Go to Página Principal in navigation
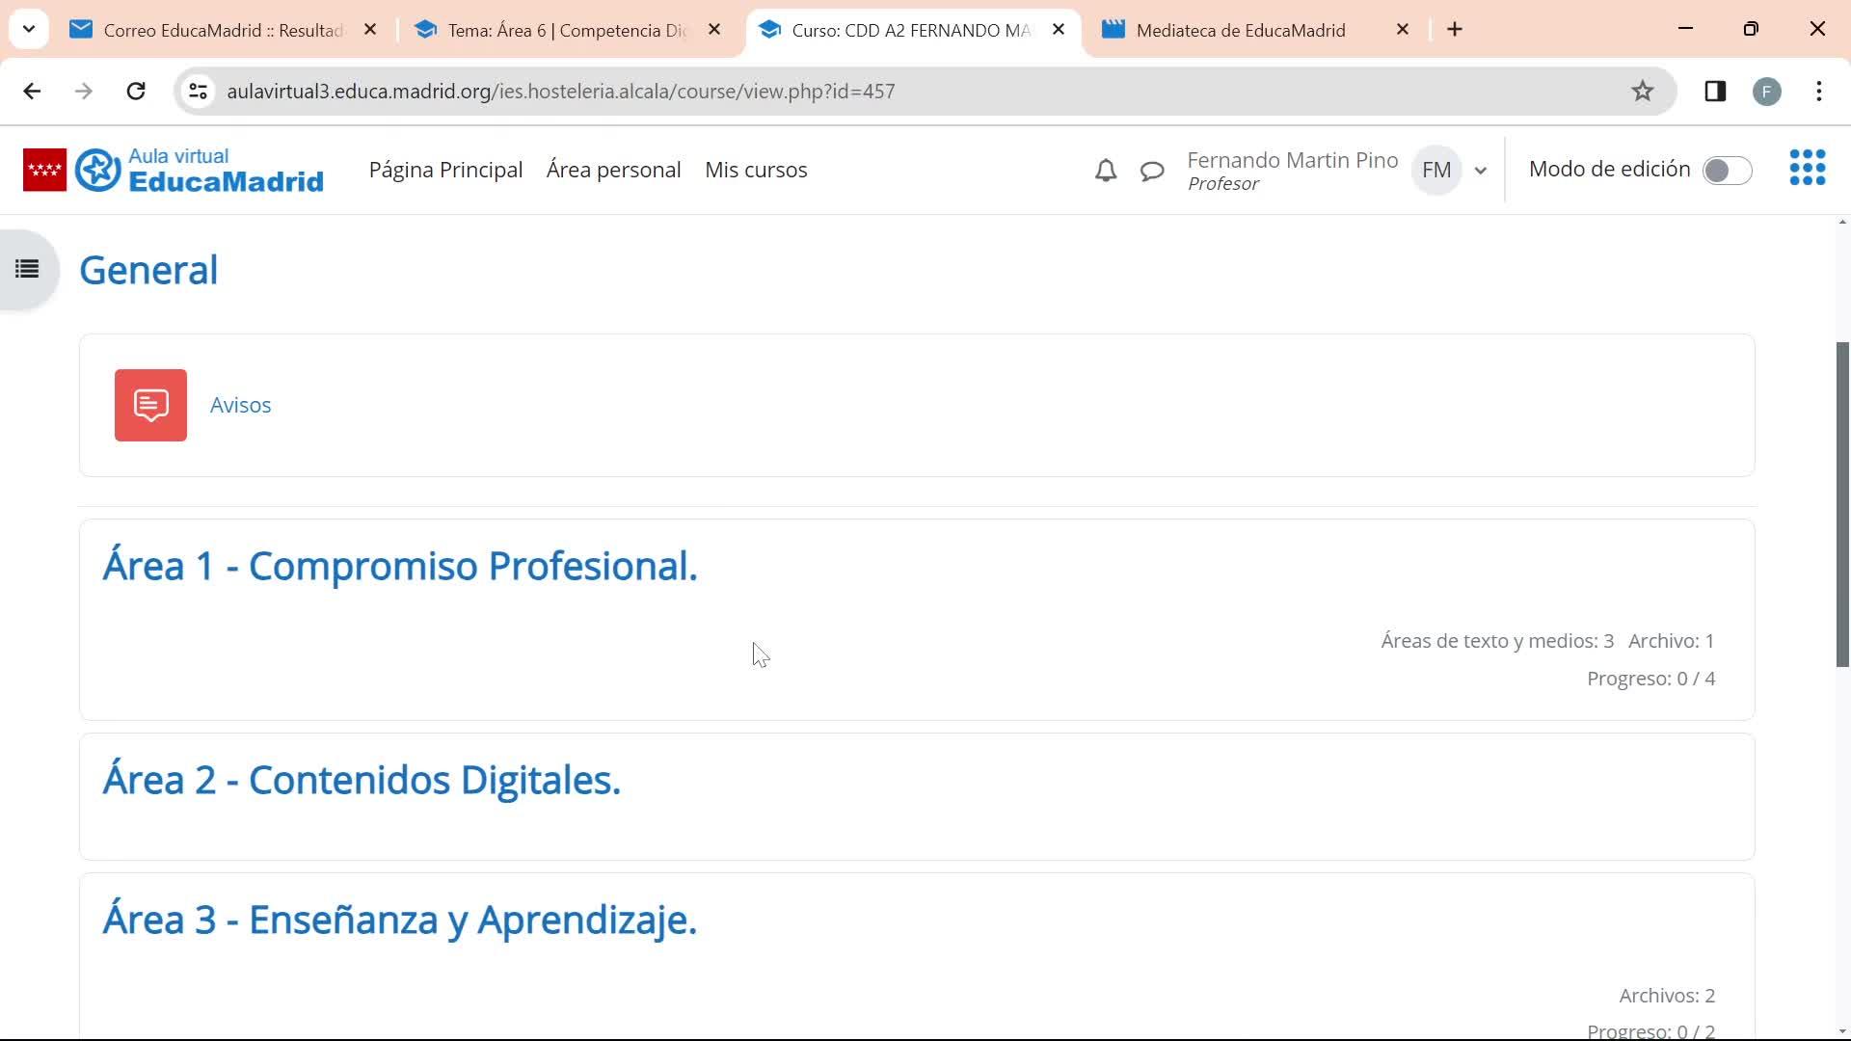 (x=445, y=170)
